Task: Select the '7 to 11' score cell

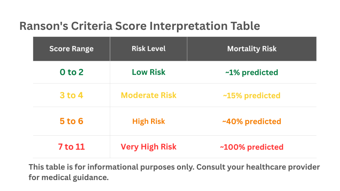Action: point(71,147)
